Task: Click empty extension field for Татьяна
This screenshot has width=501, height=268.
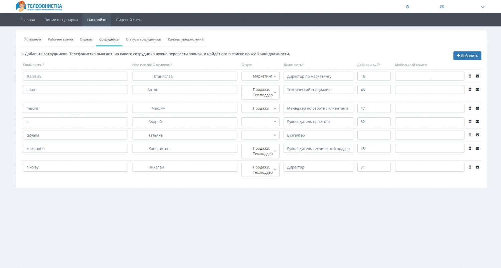Action: [x=374, y=135]
